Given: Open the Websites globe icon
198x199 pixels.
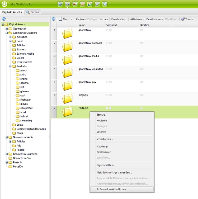Looking at the screenshot, I should [60, 4].
